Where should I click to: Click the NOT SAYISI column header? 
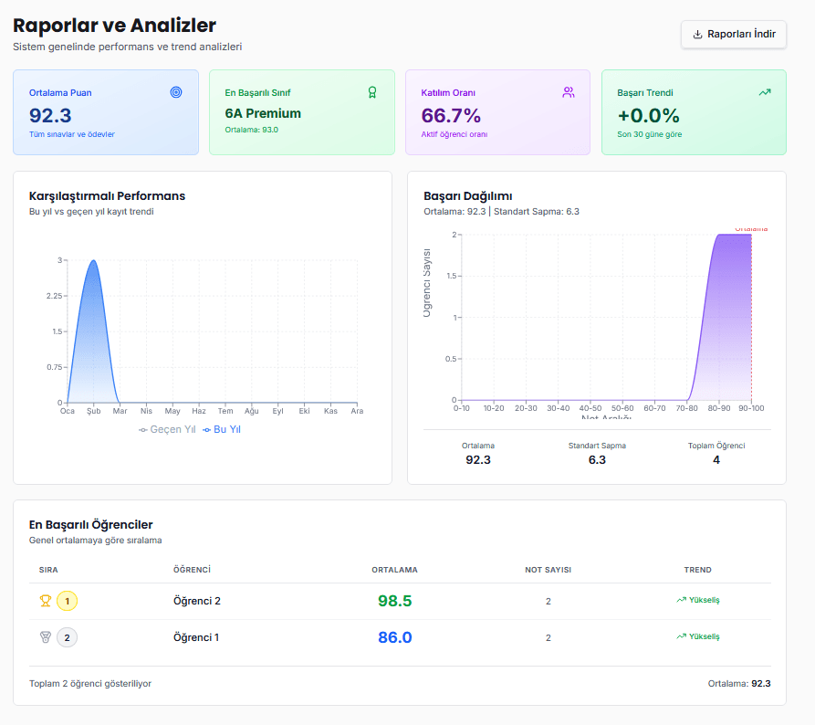point(548,570)
